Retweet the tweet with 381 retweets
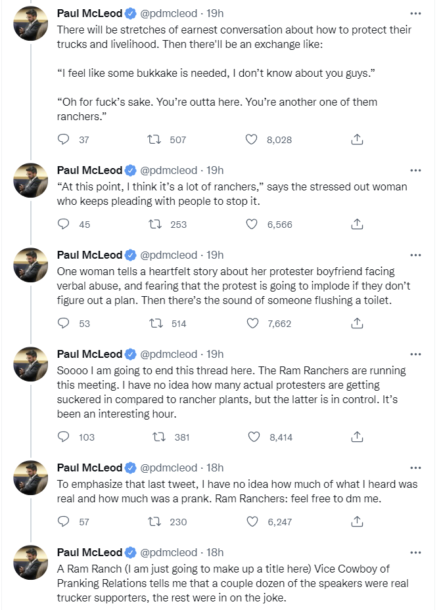 click(x=158, y=437)
